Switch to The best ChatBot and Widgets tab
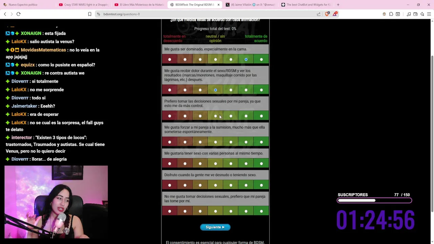This screenshot has width=434, height=244. 306,5
